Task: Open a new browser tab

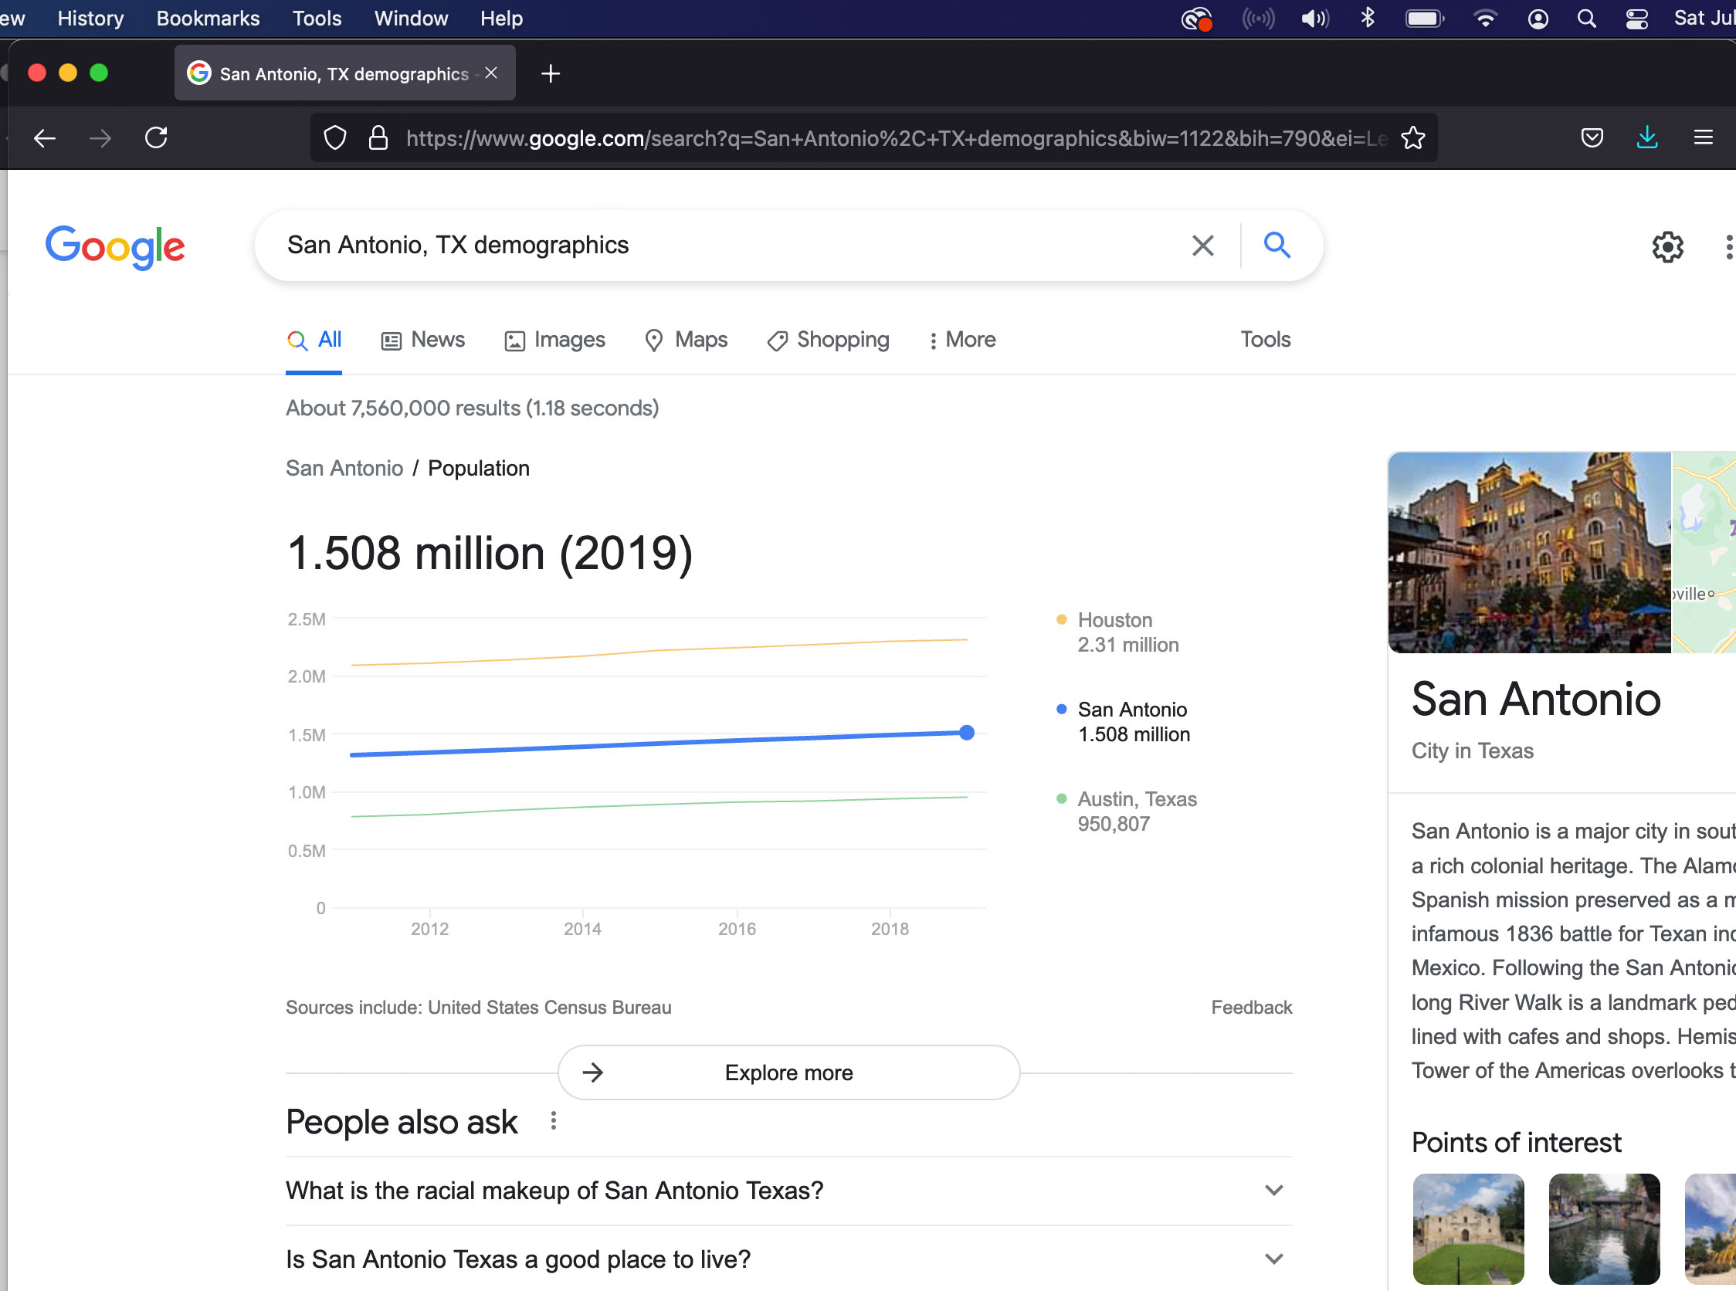Action: pos(551,73)
